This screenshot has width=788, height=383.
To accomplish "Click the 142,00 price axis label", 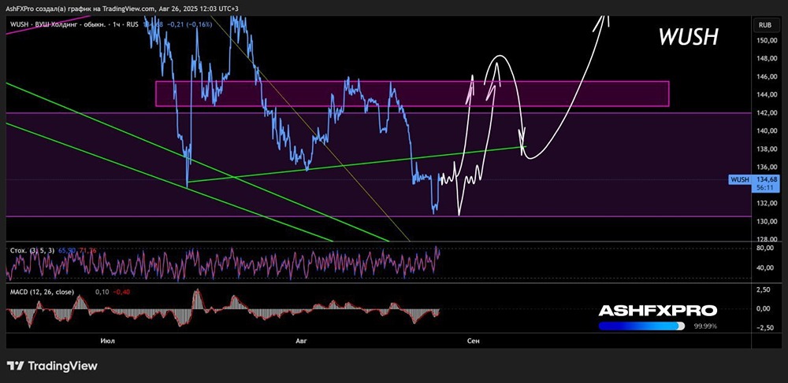I will point(765,112).
